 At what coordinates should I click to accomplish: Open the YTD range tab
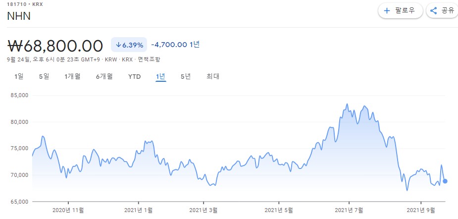click(134, 77)
